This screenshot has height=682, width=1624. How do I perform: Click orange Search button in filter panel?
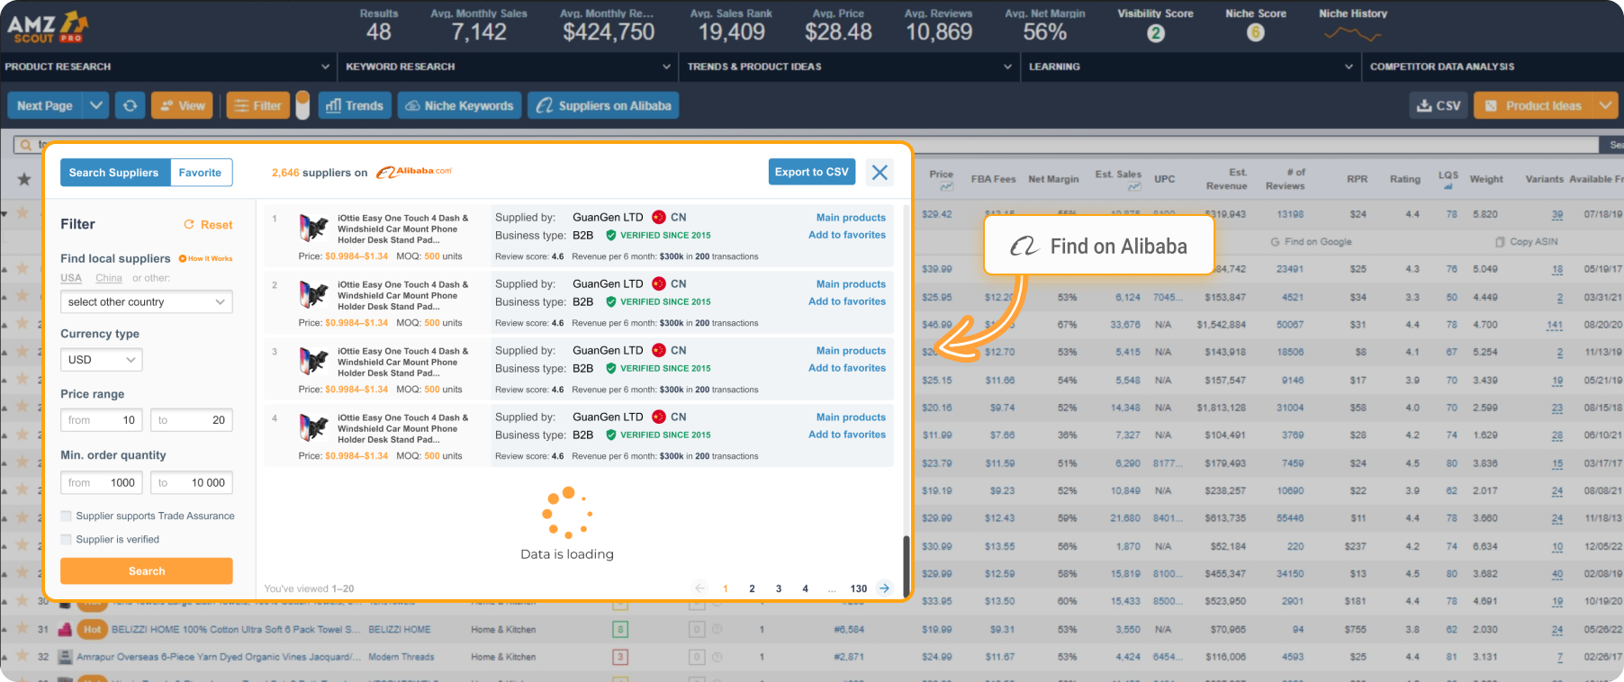(147, 570)
